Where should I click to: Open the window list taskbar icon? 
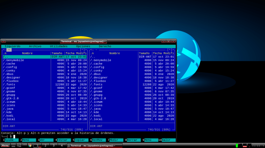click(19, 145)
